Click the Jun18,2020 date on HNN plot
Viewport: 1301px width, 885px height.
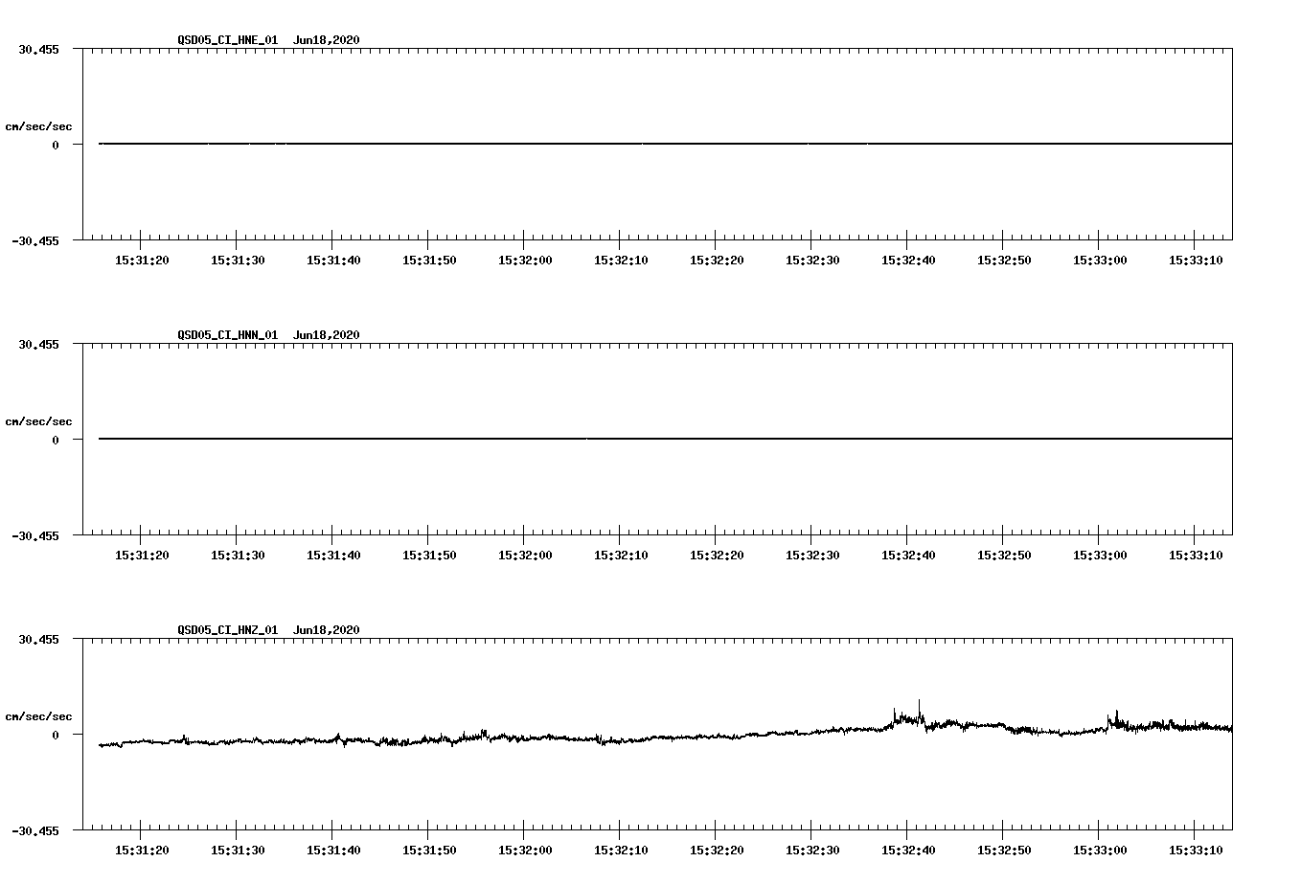coord(327,335)
